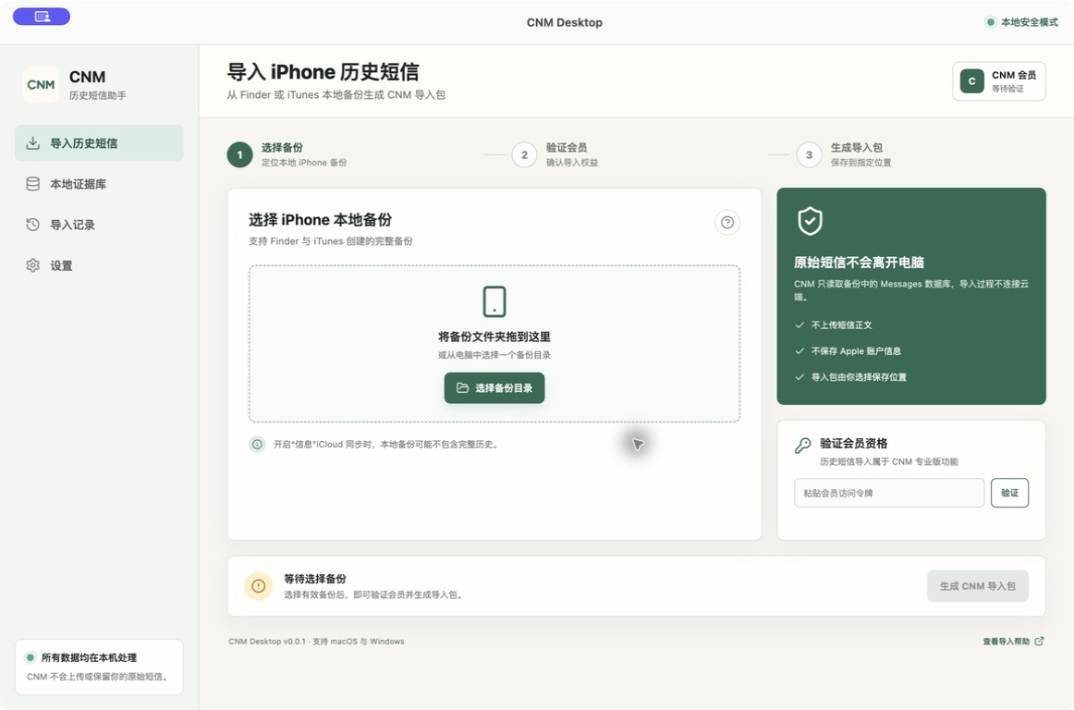Click the checkmark beside 不保存 Apple 账户信息

pyautogui.click(x=799, y=351)
